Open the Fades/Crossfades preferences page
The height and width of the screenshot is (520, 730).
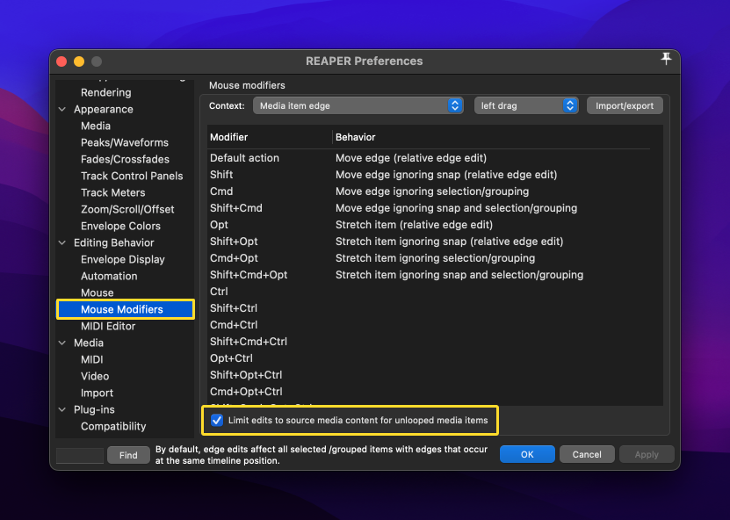(x=125, y=159)
